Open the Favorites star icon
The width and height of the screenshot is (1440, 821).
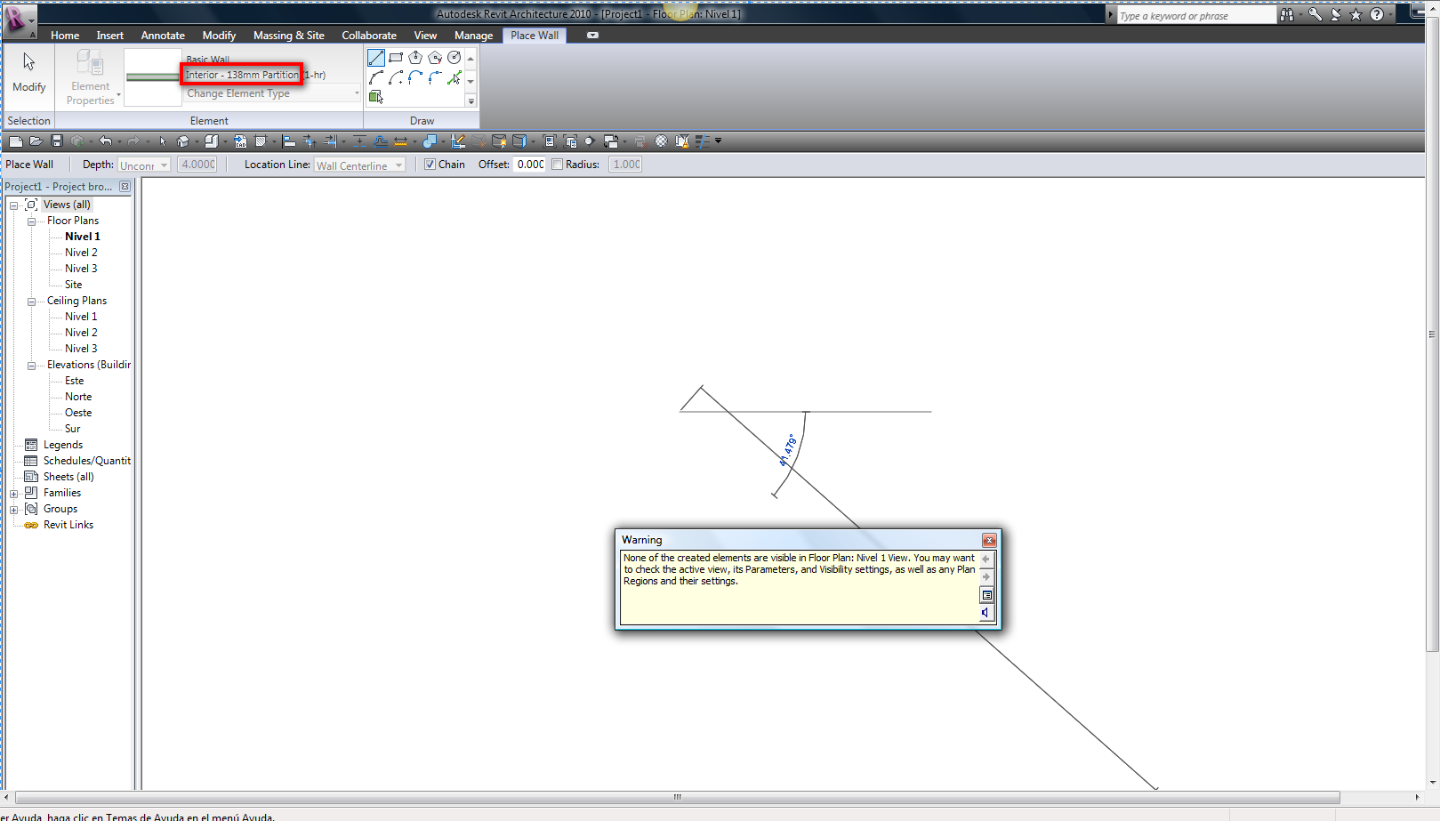[1356, 14]
